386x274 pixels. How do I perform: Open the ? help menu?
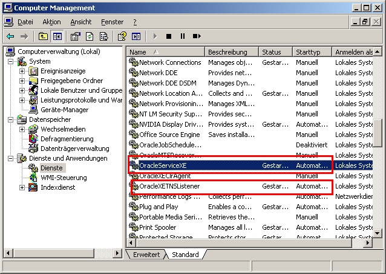pyautogui.click(x=135, y=22)
